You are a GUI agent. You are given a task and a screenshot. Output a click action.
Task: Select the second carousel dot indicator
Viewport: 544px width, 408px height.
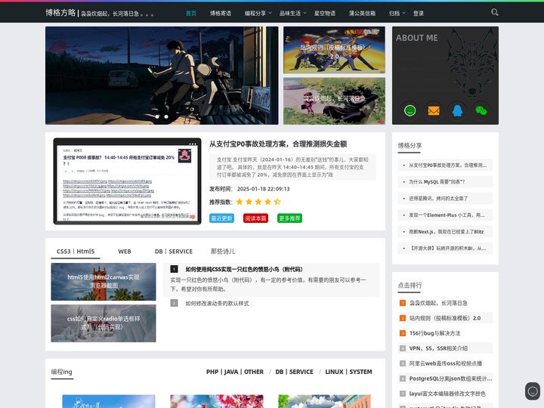click(166, 117)
